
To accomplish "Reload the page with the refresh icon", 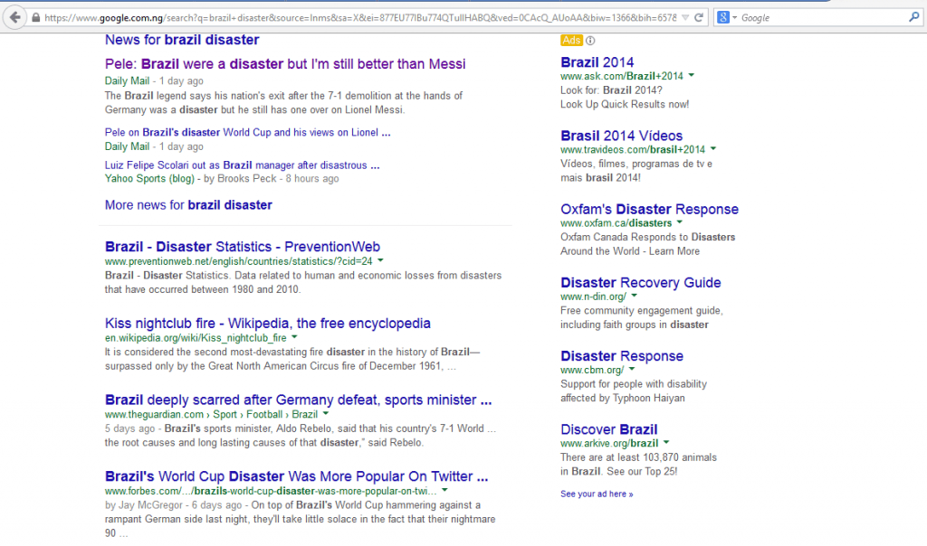I will 699,18.
